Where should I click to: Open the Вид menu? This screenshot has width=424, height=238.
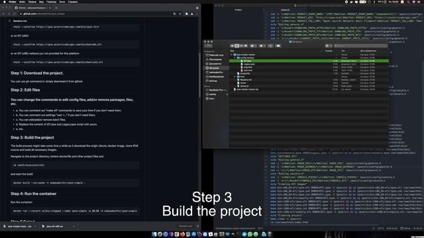click(x=41, y=1)
